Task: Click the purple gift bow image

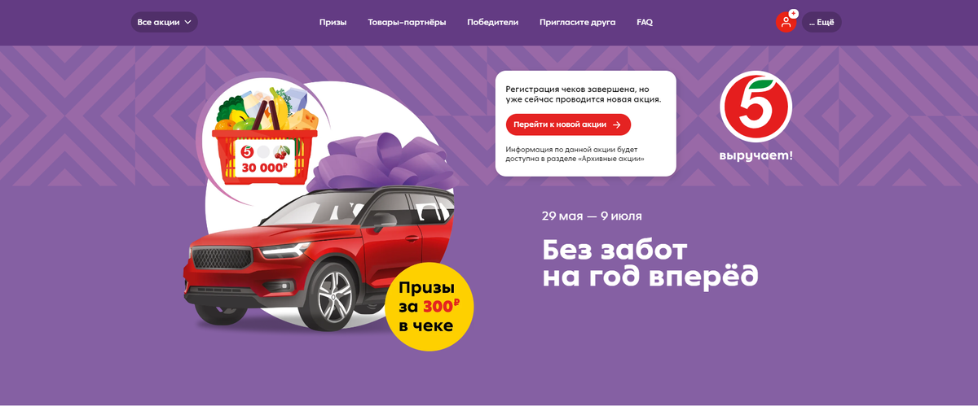Action: (382, 163)
